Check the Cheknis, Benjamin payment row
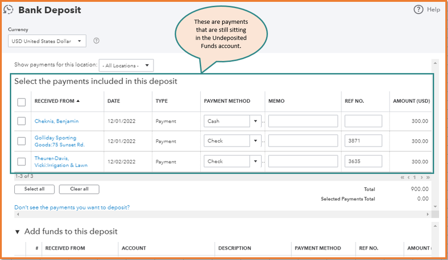This screenshot has height=260, width=448. pyautogui.click(x=21, y=121)
